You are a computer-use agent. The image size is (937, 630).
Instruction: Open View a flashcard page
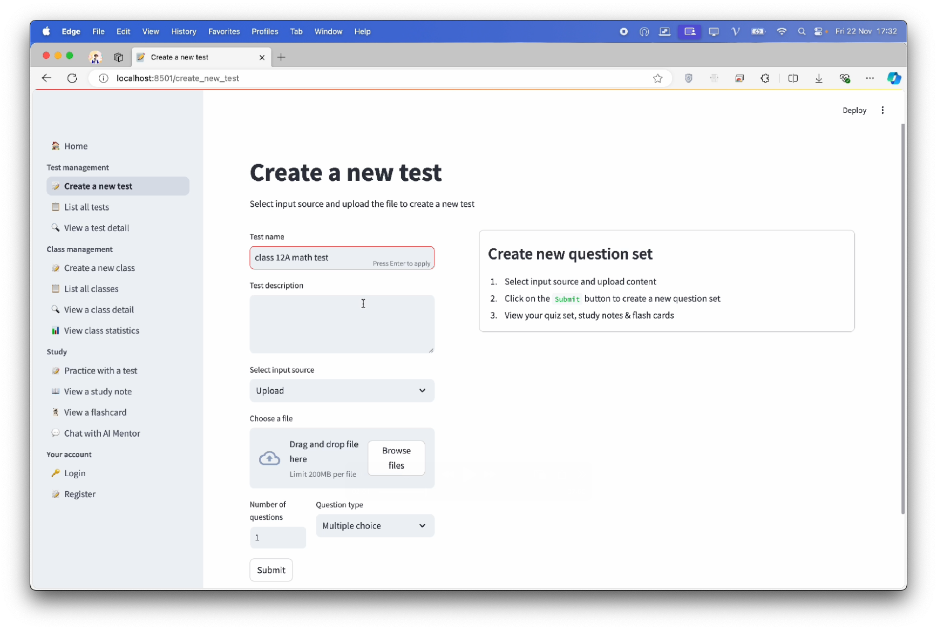pyautogui.click(x=118, y=412)
